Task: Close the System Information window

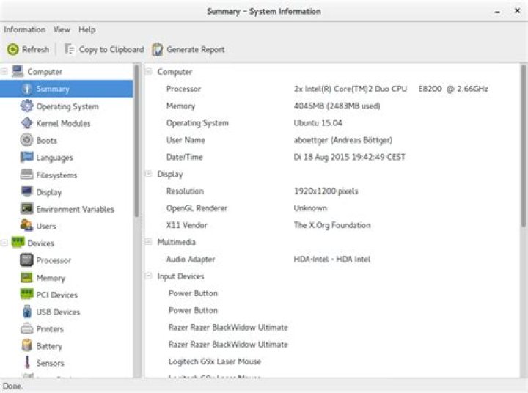Action: coord(518,11)
